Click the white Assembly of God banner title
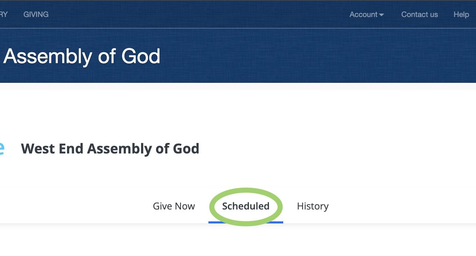Screen dimensions: 476x256 [82, 56]
